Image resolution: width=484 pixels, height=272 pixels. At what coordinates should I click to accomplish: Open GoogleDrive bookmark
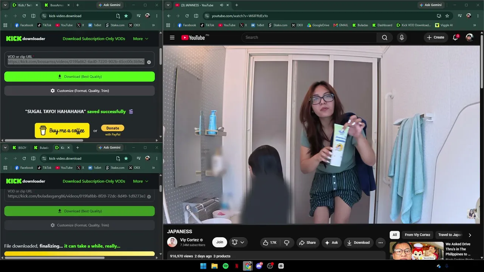(318, 25)
